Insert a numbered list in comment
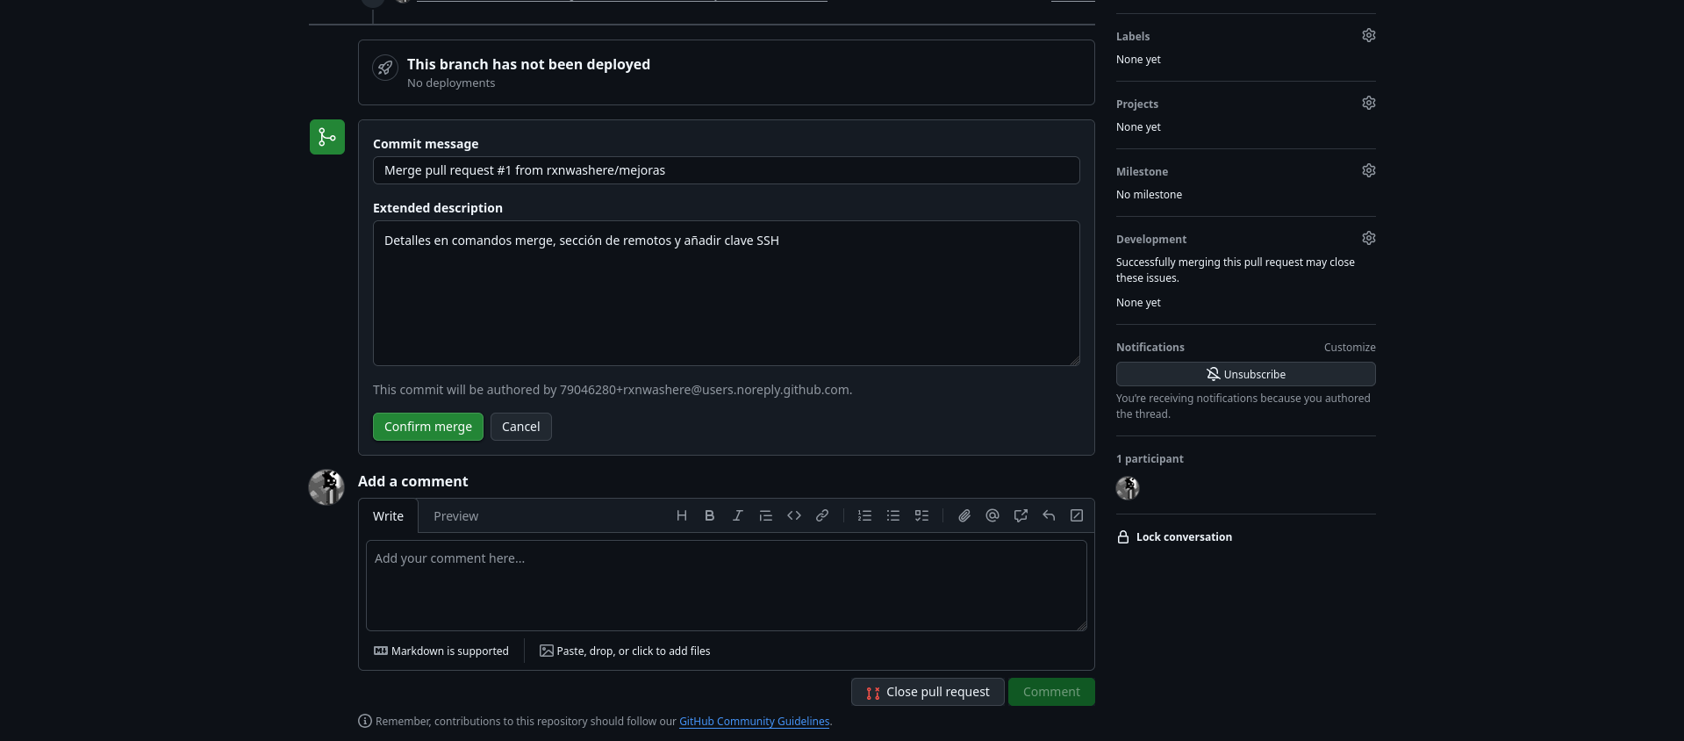The width and height of the screenshot is (1684, 741). (x=864, y=516)
